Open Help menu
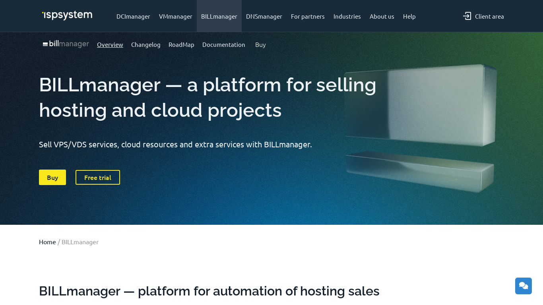Viewport: 543px width, 305px height. point(409,16)
